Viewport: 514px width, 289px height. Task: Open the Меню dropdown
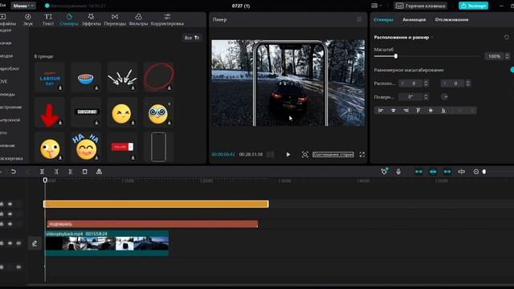point(23,6)
